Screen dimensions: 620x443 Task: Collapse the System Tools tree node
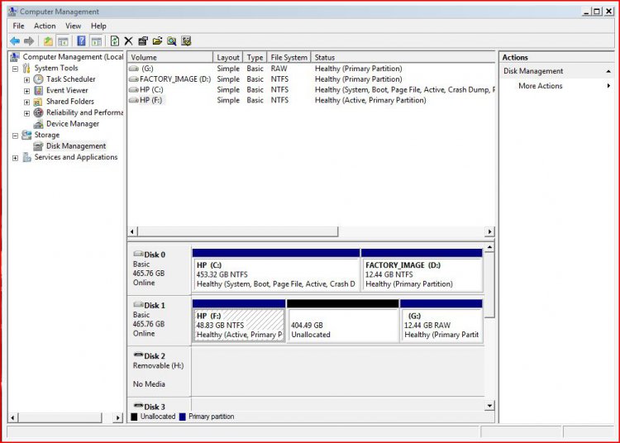(x=15, y=69)
